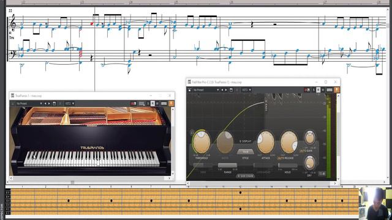
Task: Load next preset in TruePianos window
Action: pyautogui.click(x=49, y=103)
